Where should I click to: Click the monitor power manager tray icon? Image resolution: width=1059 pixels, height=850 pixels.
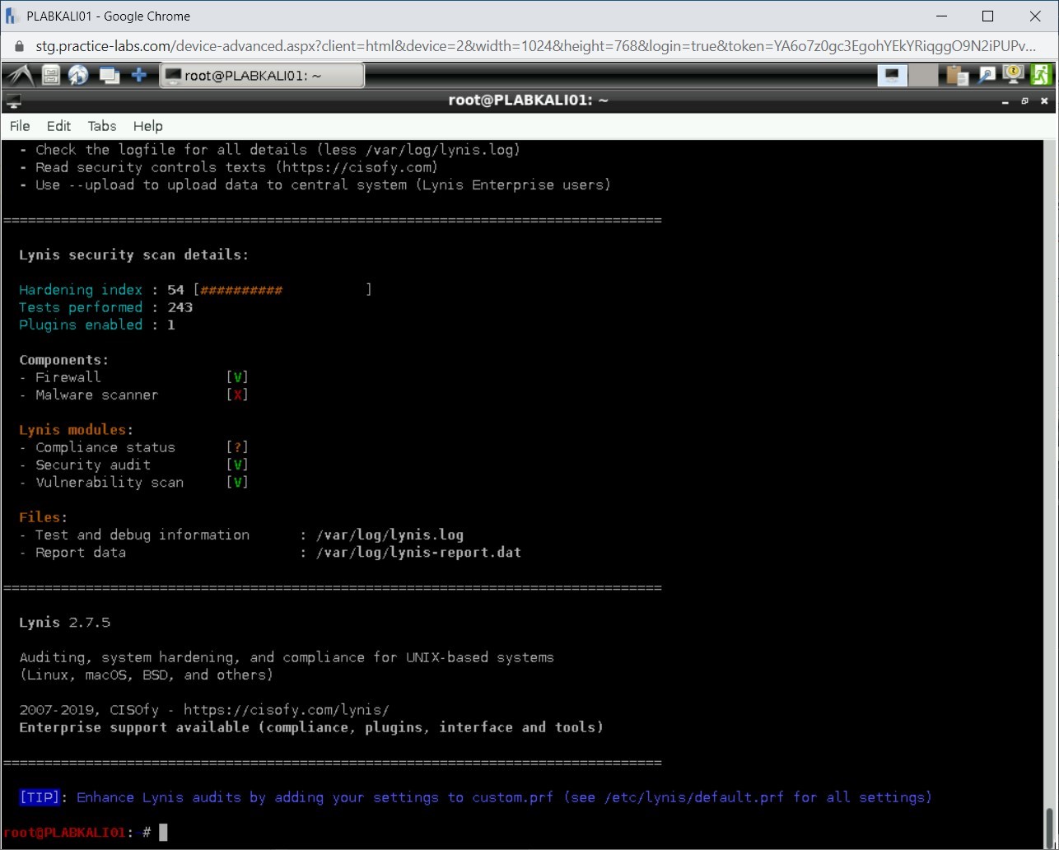click(x=1013, y=76)
